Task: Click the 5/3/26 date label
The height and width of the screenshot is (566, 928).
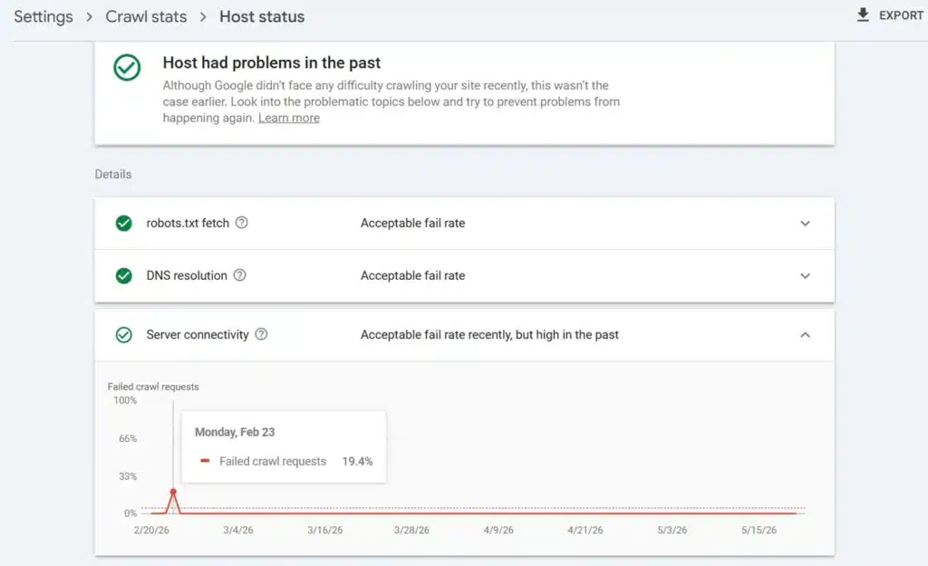Action: [x=672, y=530]
